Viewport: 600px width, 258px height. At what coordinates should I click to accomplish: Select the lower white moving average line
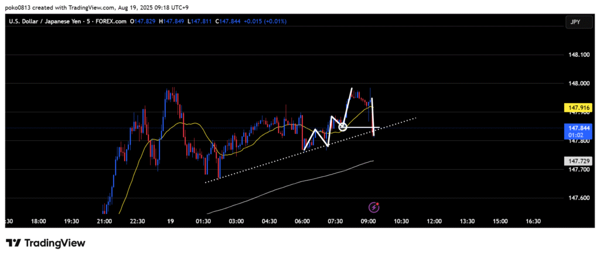(293, 184)
